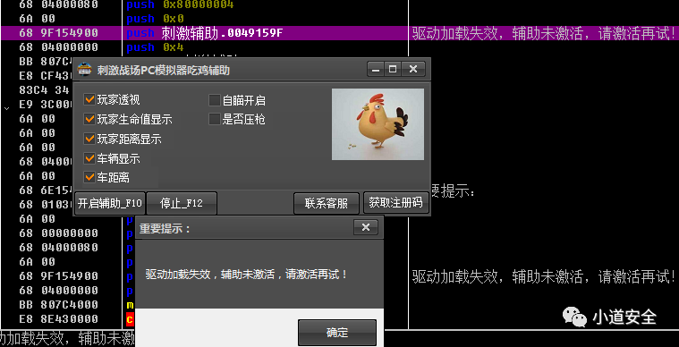Select the highlighted push 刺激辅助.0049159F line

[340, 33]
